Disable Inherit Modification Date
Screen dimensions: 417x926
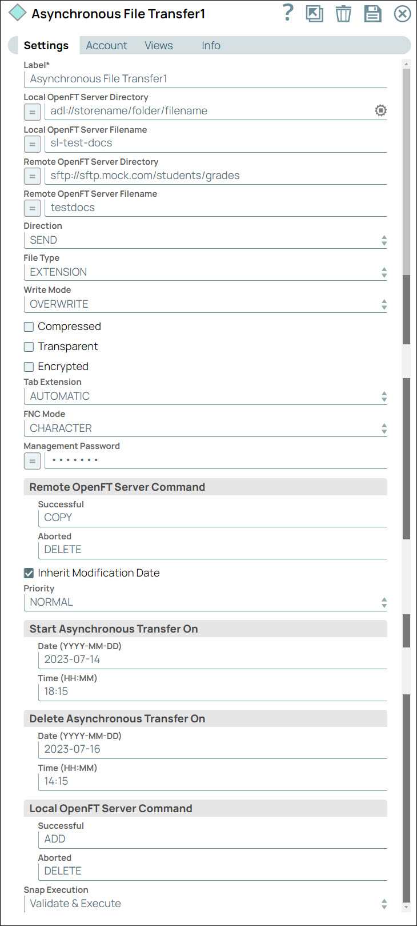[x=29, y=573]
